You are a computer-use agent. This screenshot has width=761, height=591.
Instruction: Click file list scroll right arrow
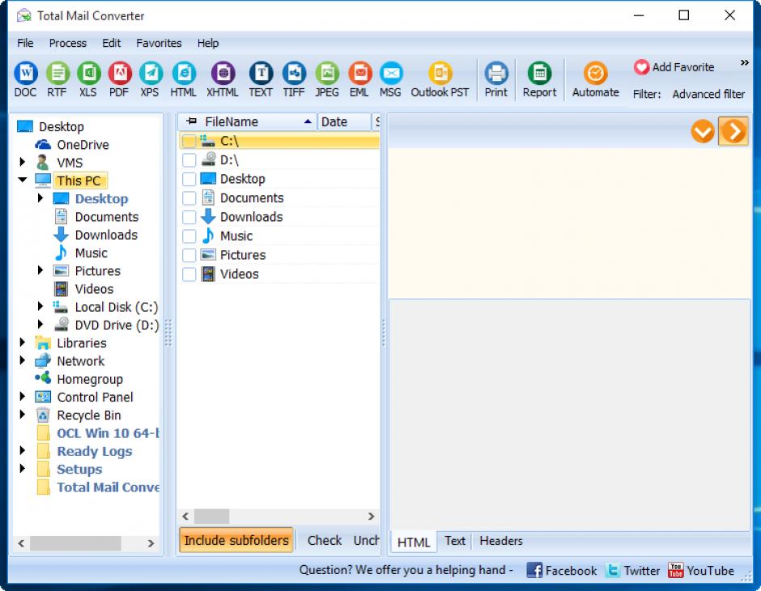pos(372,517)
